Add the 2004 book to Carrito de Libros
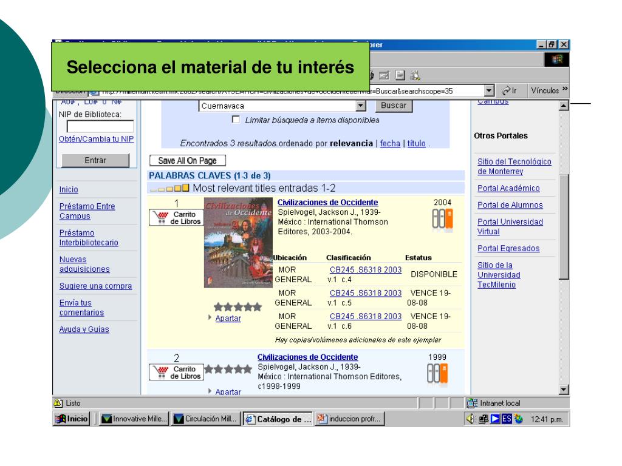The image size is (622, 466). click(x=177, y=218)
